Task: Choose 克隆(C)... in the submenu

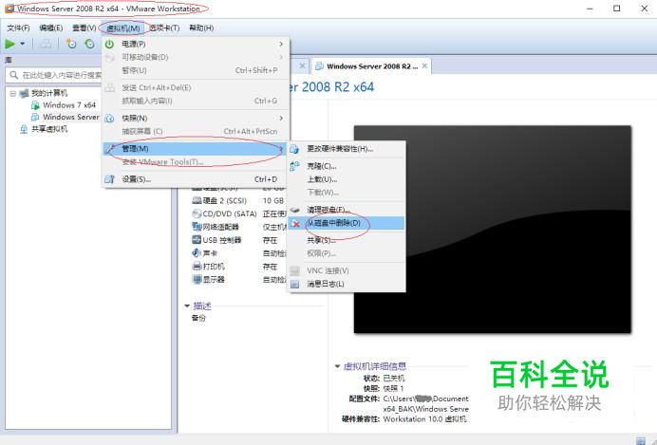Action: (347, 166)
